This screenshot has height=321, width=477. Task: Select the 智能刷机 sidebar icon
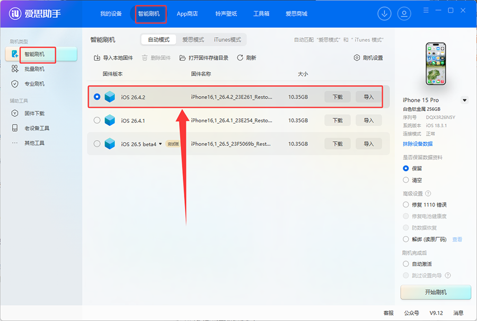coord(15,54)
